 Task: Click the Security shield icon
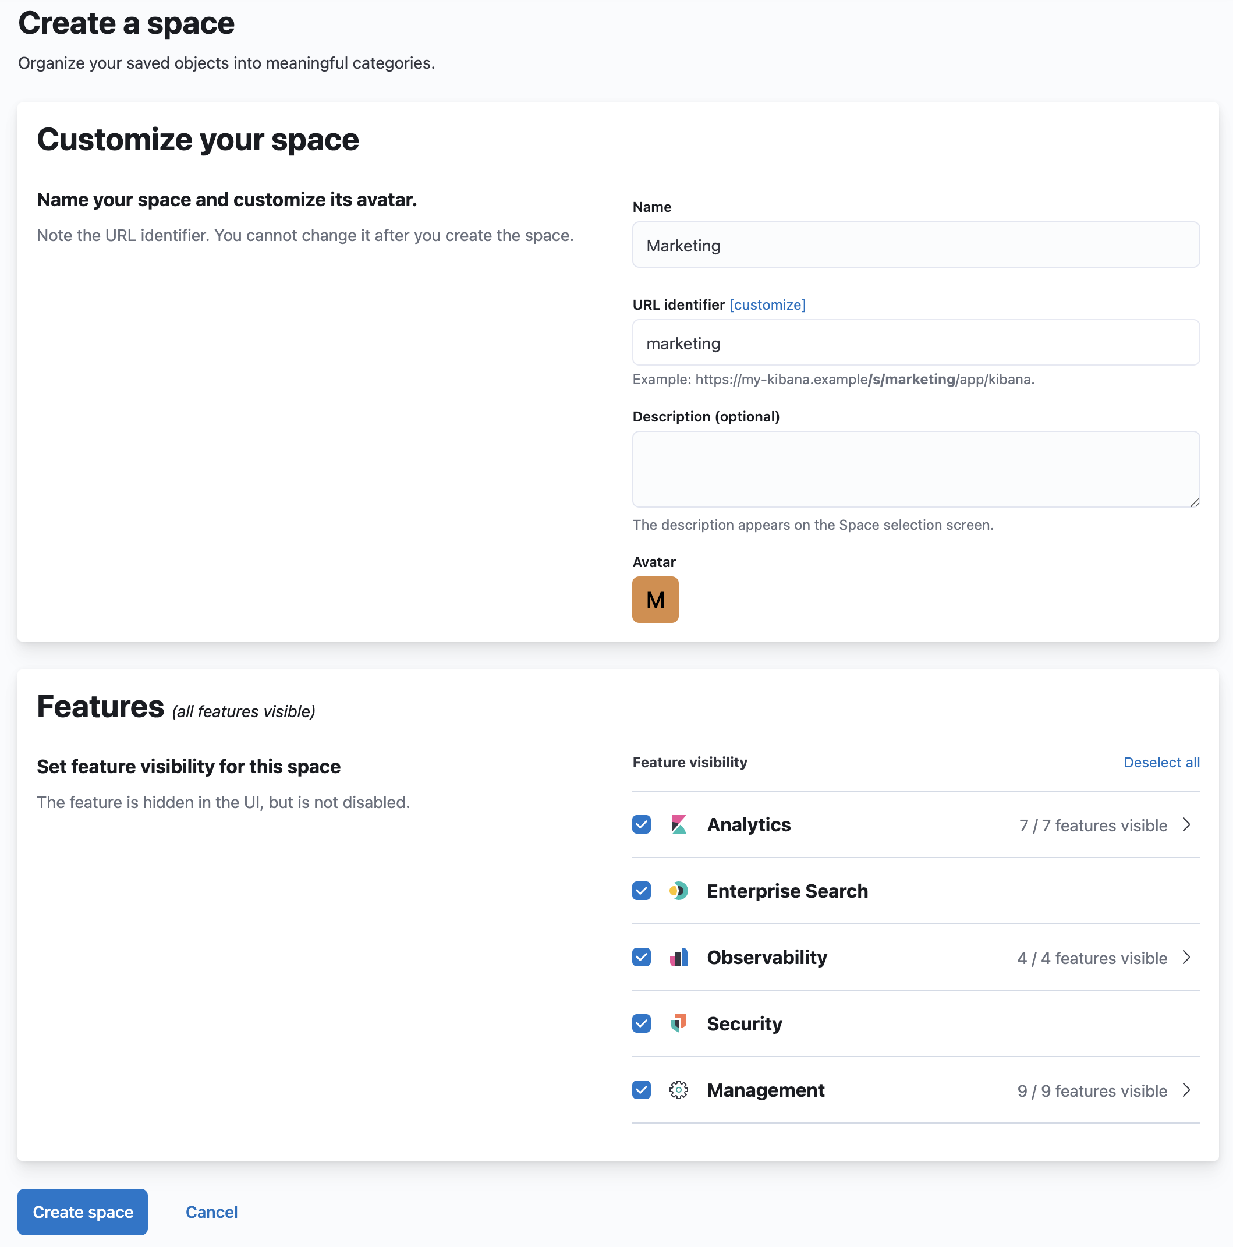pyautogui.click(x=678, y=1023)
